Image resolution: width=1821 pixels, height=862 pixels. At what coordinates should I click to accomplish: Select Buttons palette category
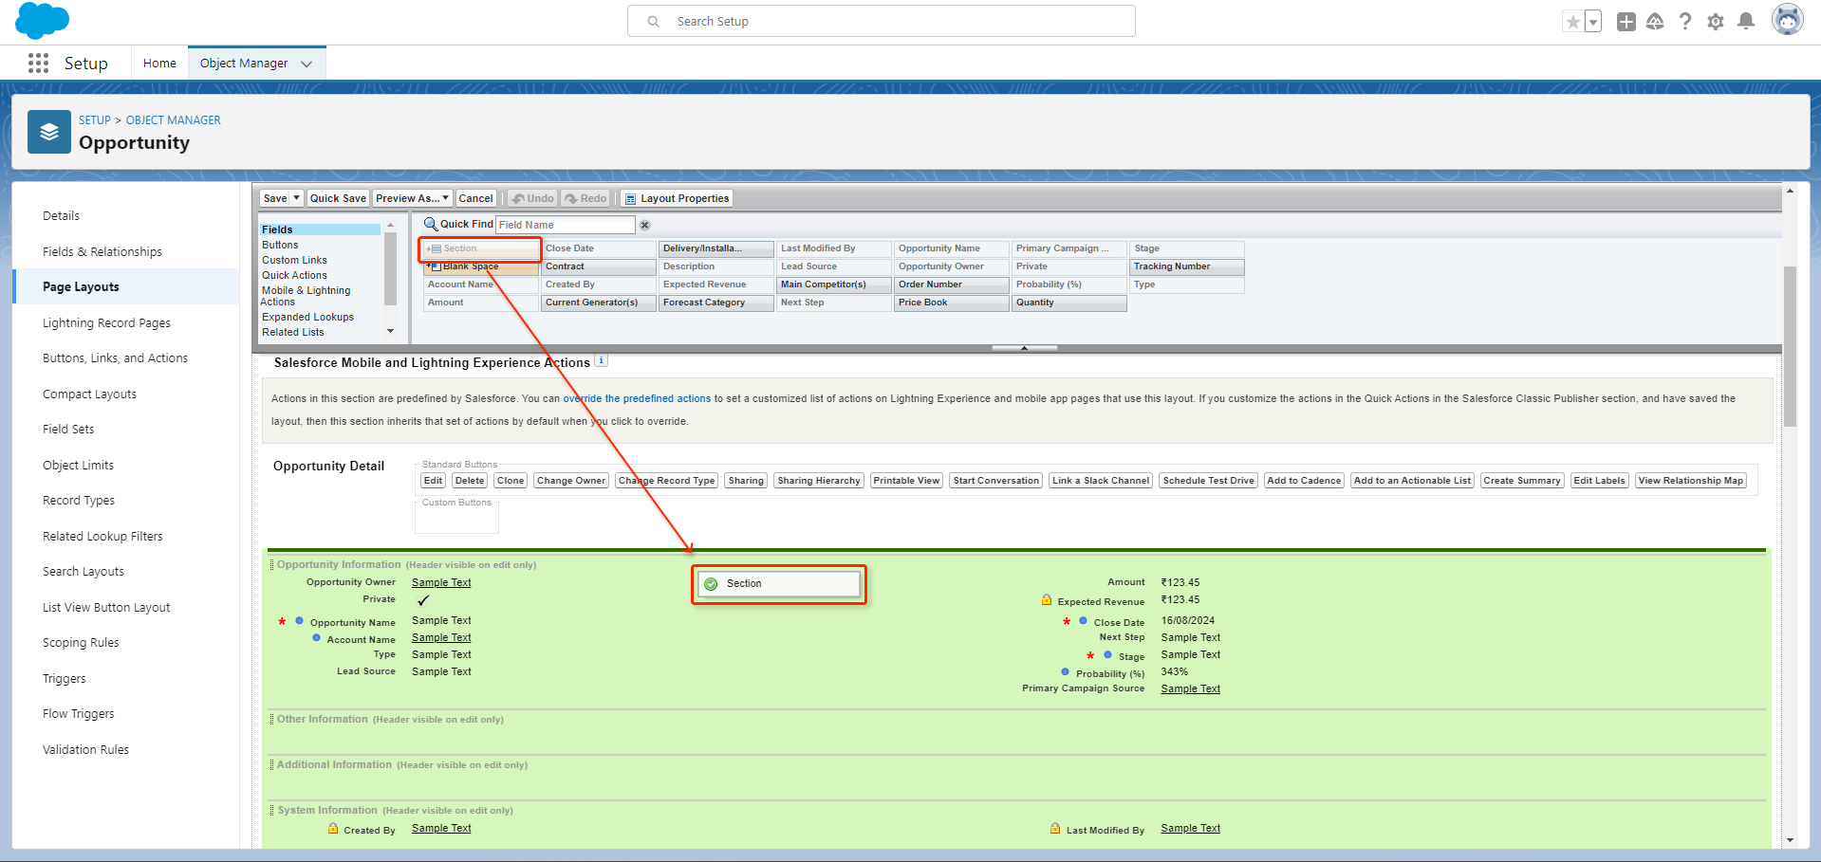pyautogui.click(x=280, y=245)
